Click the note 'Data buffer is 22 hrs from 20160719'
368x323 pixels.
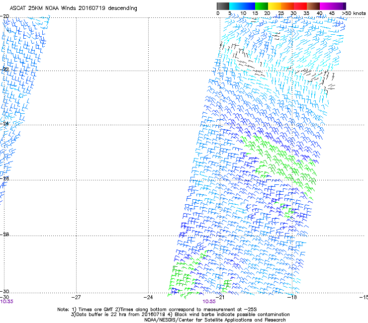[x=121, y=315]
